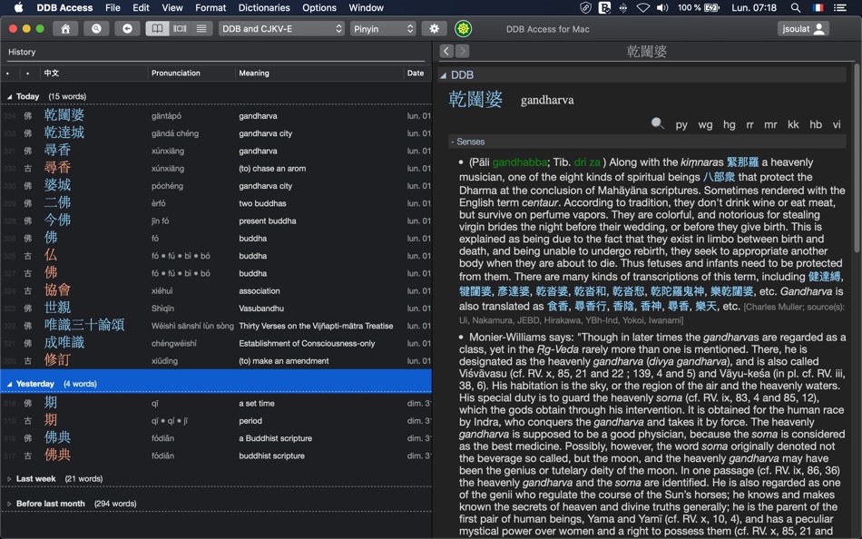Screen dimensions: 862x539
Task: Select the 世親 Vasubandhu row
Action: [x=217, y=308]
